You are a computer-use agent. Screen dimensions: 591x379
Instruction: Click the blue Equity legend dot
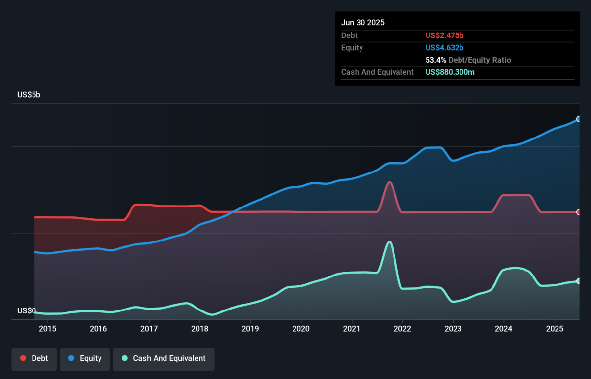71,358
